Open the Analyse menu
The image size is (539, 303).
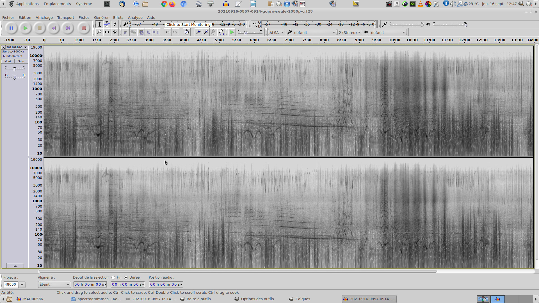135,17
